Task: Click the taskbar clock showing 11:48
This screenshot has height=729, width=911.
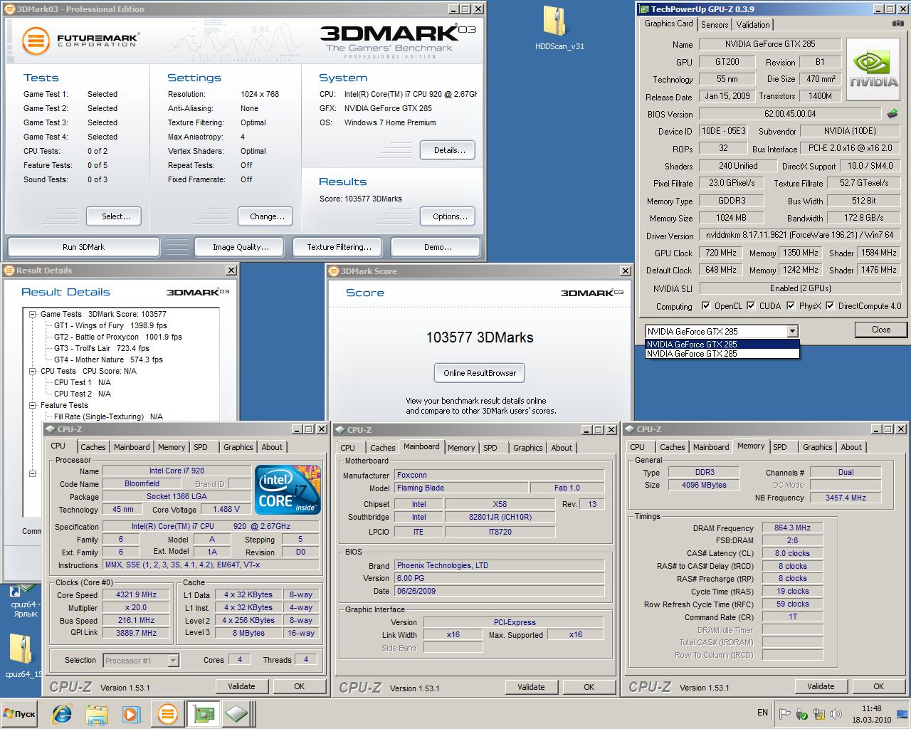Action: tap(871, 713)
